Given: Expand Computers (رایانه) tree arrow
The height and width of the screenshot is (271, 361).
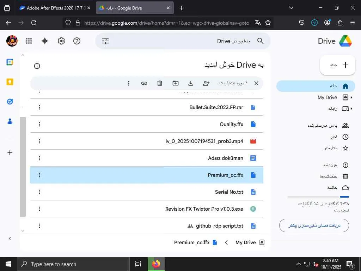Looking at the screenshot, I should (351, 109).
